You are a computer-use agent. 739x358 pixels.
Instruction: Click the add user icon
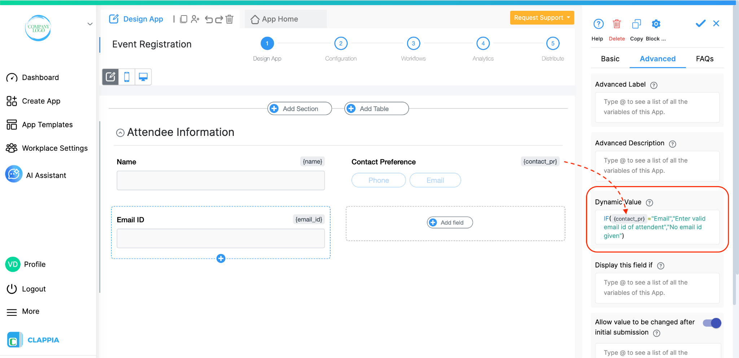click(x=195, y=19)
